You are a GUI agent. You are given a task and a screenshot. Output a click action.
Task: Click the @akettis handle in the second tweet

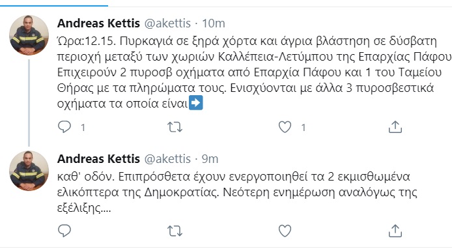tap(167, 158)
